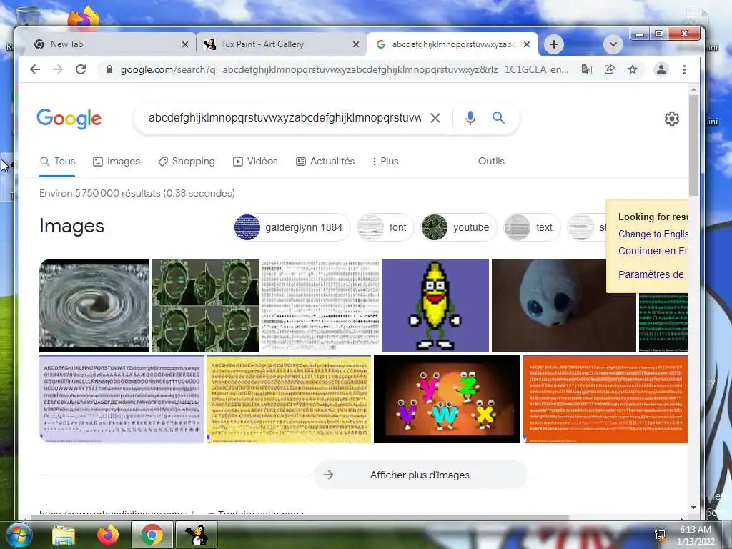Open the Paramètres de language settings link
The width and height of the screenshot is (732, 549).
[x=651, y=274]
